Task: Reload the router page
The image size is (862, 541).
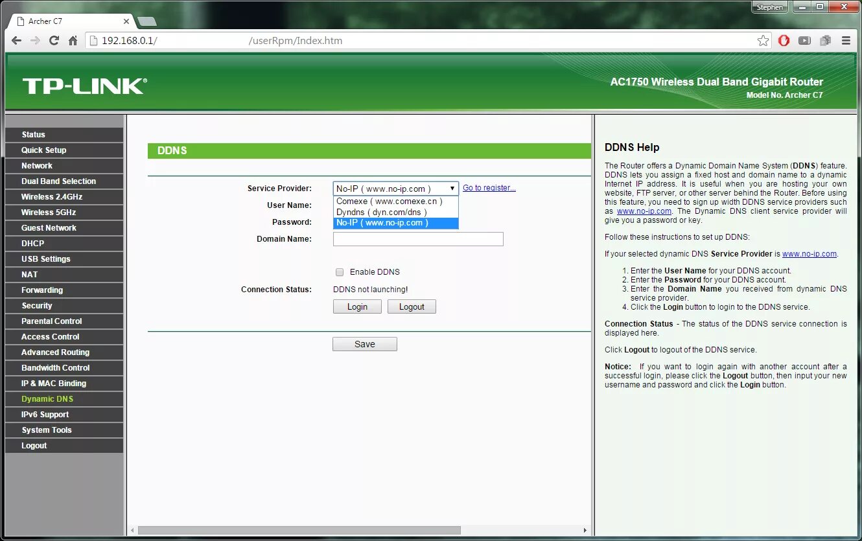Action: point(54,40)
